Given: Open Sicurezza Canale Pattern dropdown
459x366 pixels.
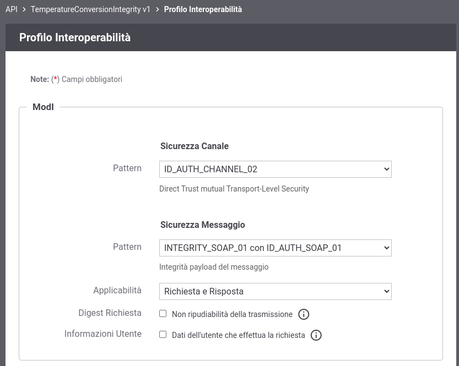Looking at the screenshot, I should [x=275, y=170].
